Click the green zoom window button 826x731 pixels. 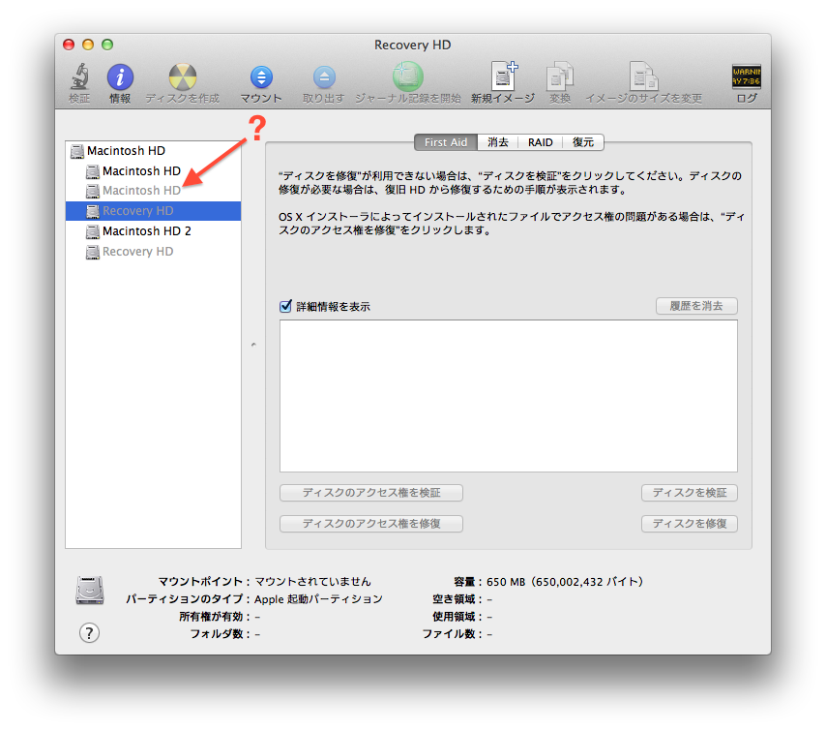pyautogui.click(x=107, y=45)
